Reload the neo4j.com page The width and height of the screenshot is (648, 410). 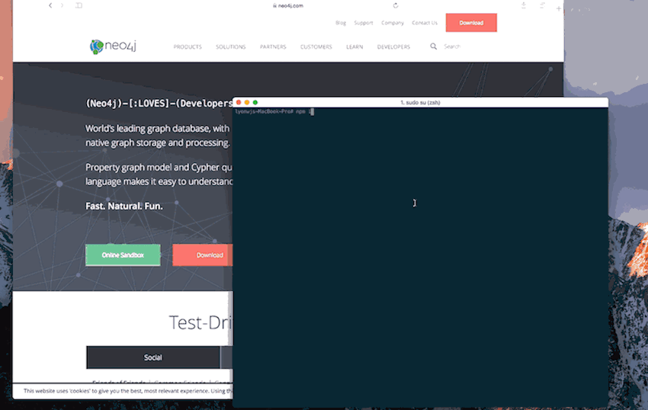click(396, 5)
